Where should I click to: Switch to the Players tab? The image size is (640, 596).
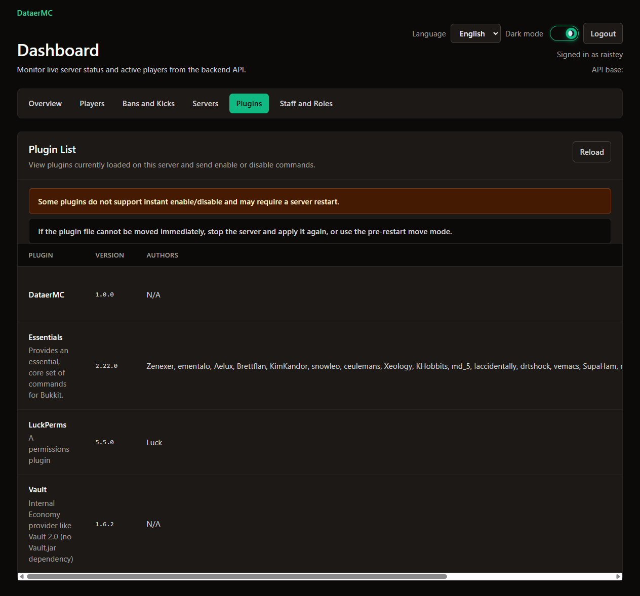click(92, 104)
